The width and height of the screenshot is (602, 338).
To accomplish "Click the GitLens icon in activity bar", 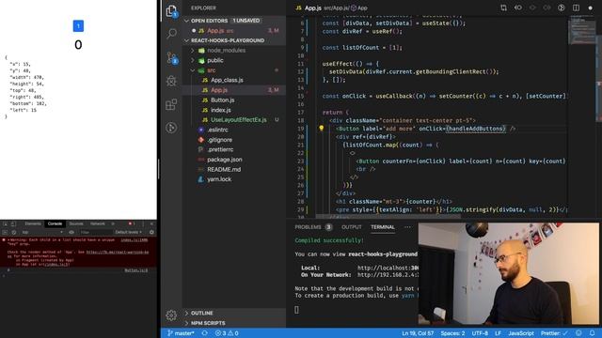I will [171, 128].
